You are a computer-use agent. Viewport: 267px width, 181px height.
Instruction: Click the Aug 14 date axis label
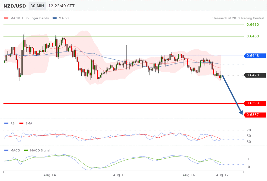pyautogui.click(x=50, y=175)
